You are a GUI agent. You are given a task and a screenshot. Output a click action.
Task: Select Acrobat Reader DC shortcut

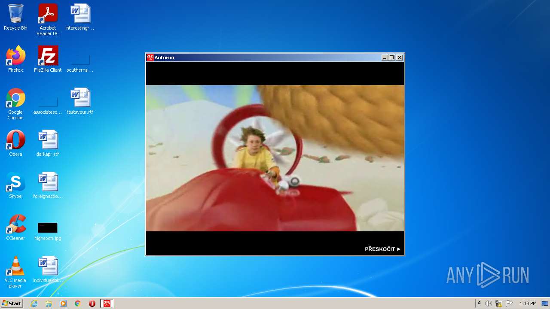coord(48,20)
